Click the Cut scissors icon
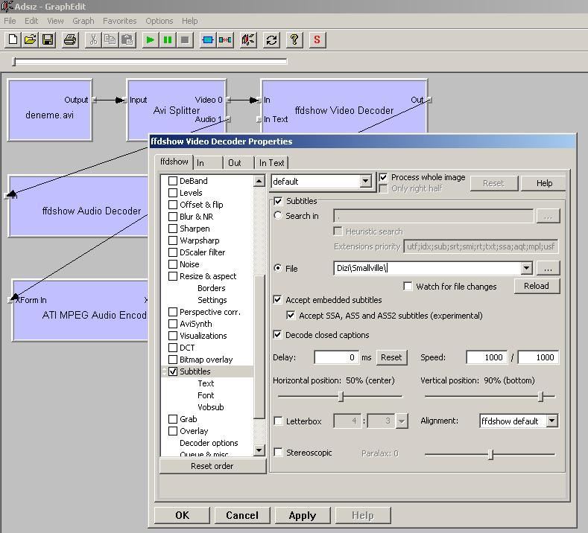 (x=93, y=39)
